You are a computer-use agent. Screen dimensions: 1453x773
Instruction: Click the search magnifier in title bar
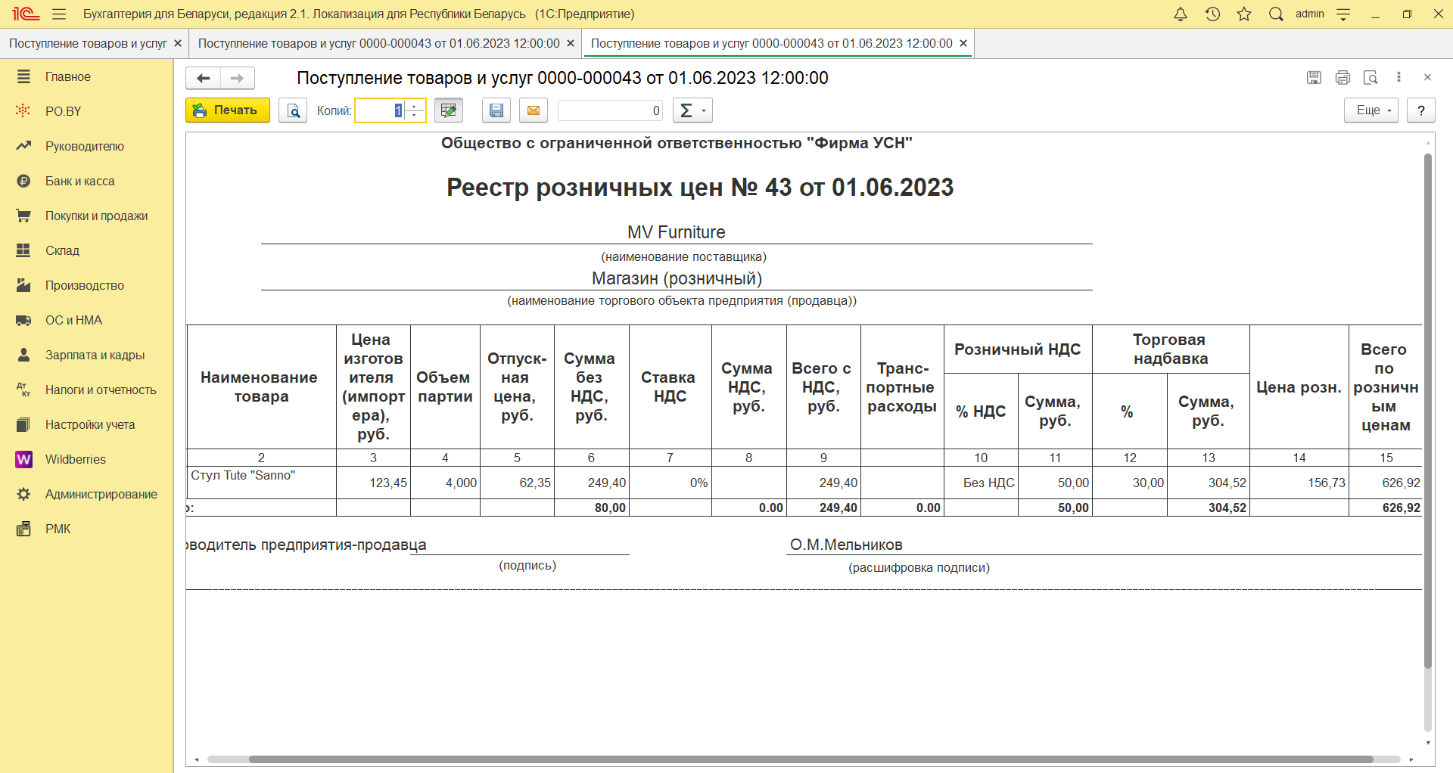1276,14
